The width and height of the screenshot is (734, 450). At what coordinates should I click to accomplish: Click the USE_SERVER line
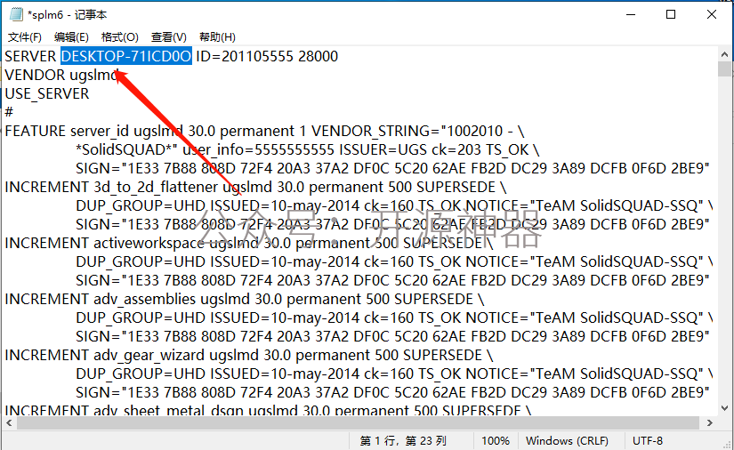coord(47,93)
